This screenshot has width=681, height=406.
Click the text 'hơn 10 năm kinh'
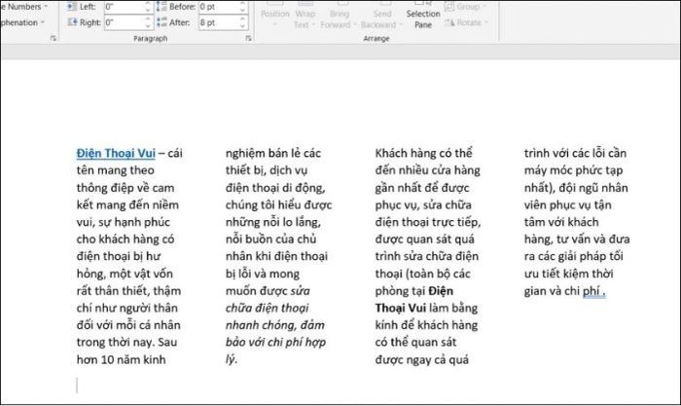[x=122, y=360]
